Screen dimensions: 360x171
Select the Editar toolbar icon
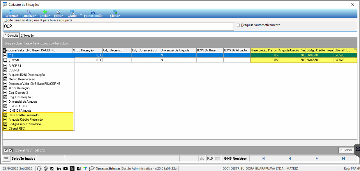(59, 12)
